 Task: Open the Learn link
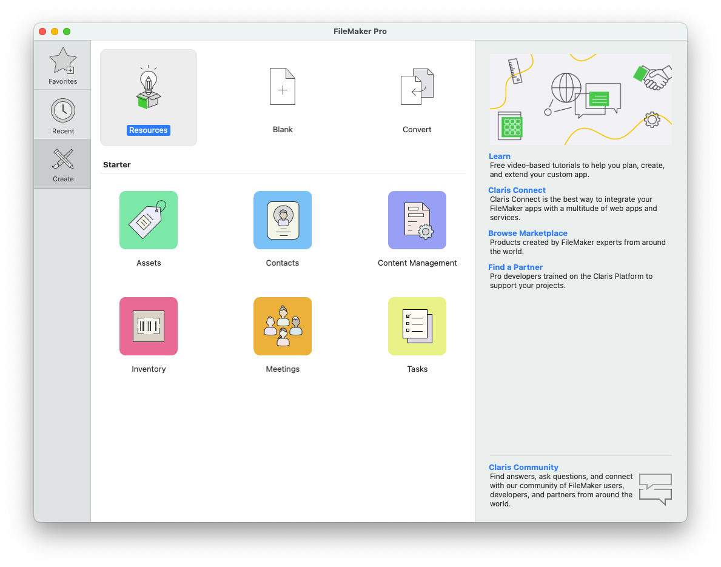pos(500,156)
